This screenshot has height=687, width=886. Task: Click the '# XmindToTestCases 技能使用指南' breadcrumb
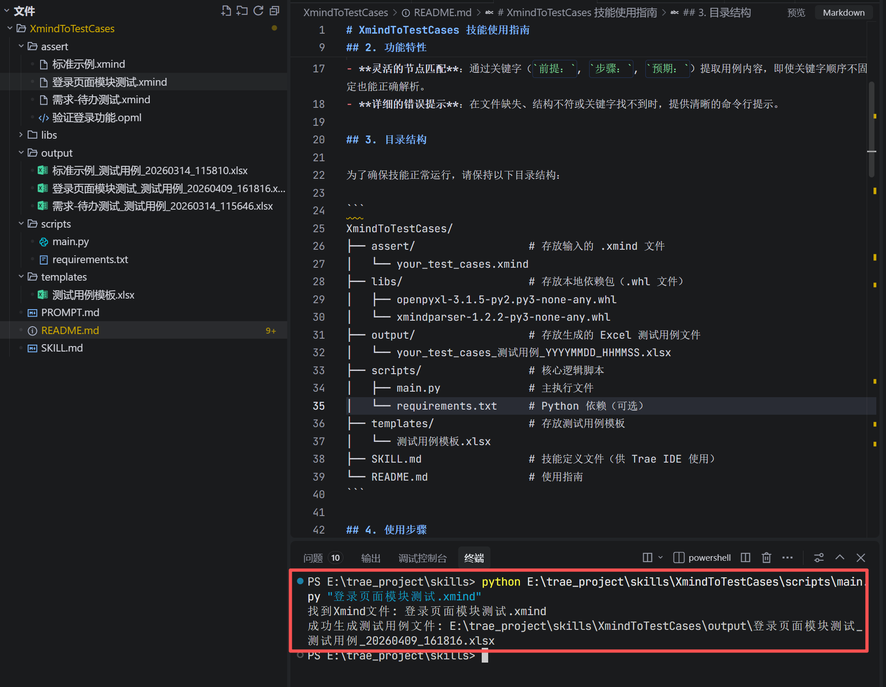(x=577, y=13)
